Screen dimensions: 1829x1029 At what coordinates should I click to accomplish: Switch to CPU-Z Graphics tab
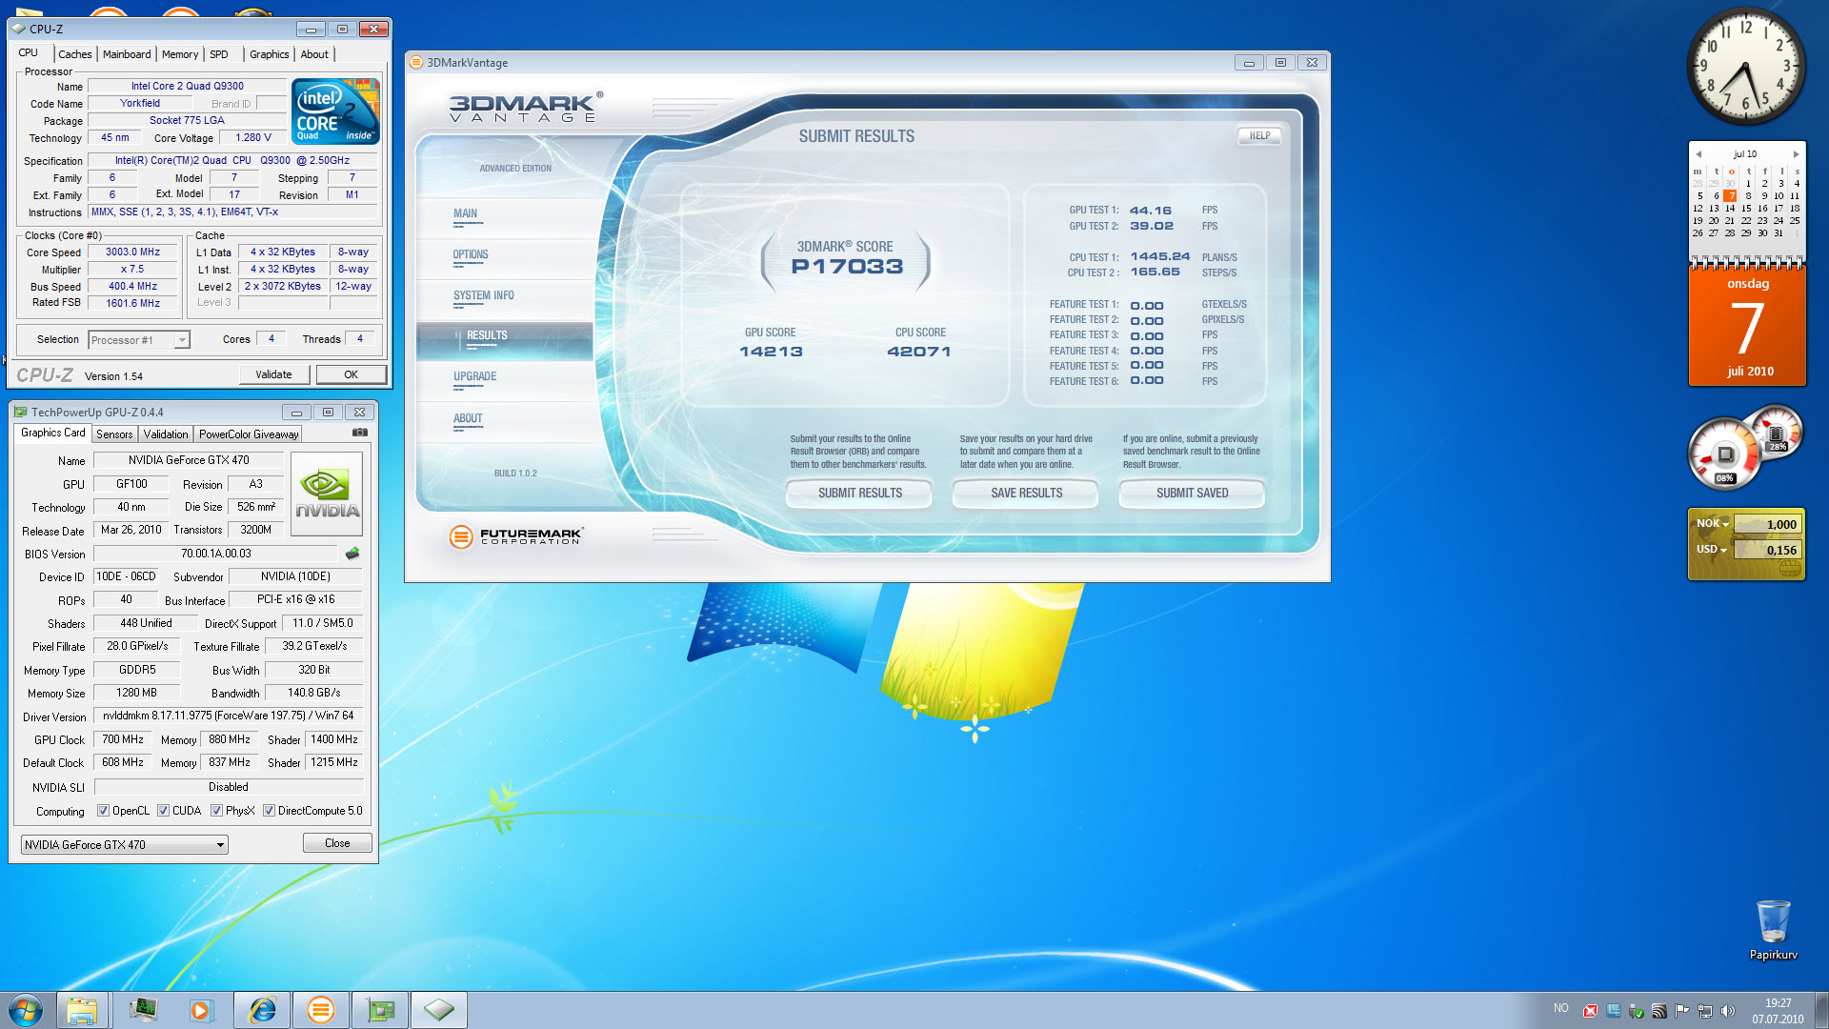[270, 54]
